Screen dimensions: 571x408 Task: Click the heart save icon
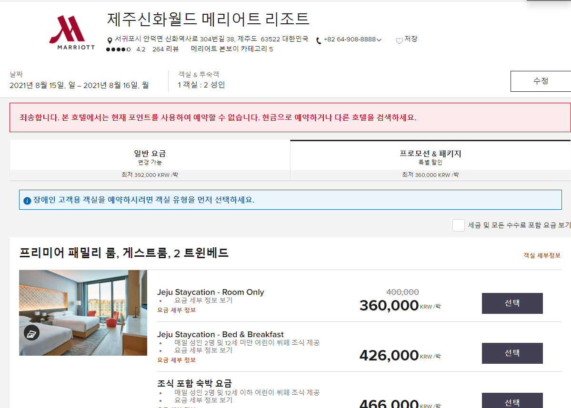coord(399,40)
